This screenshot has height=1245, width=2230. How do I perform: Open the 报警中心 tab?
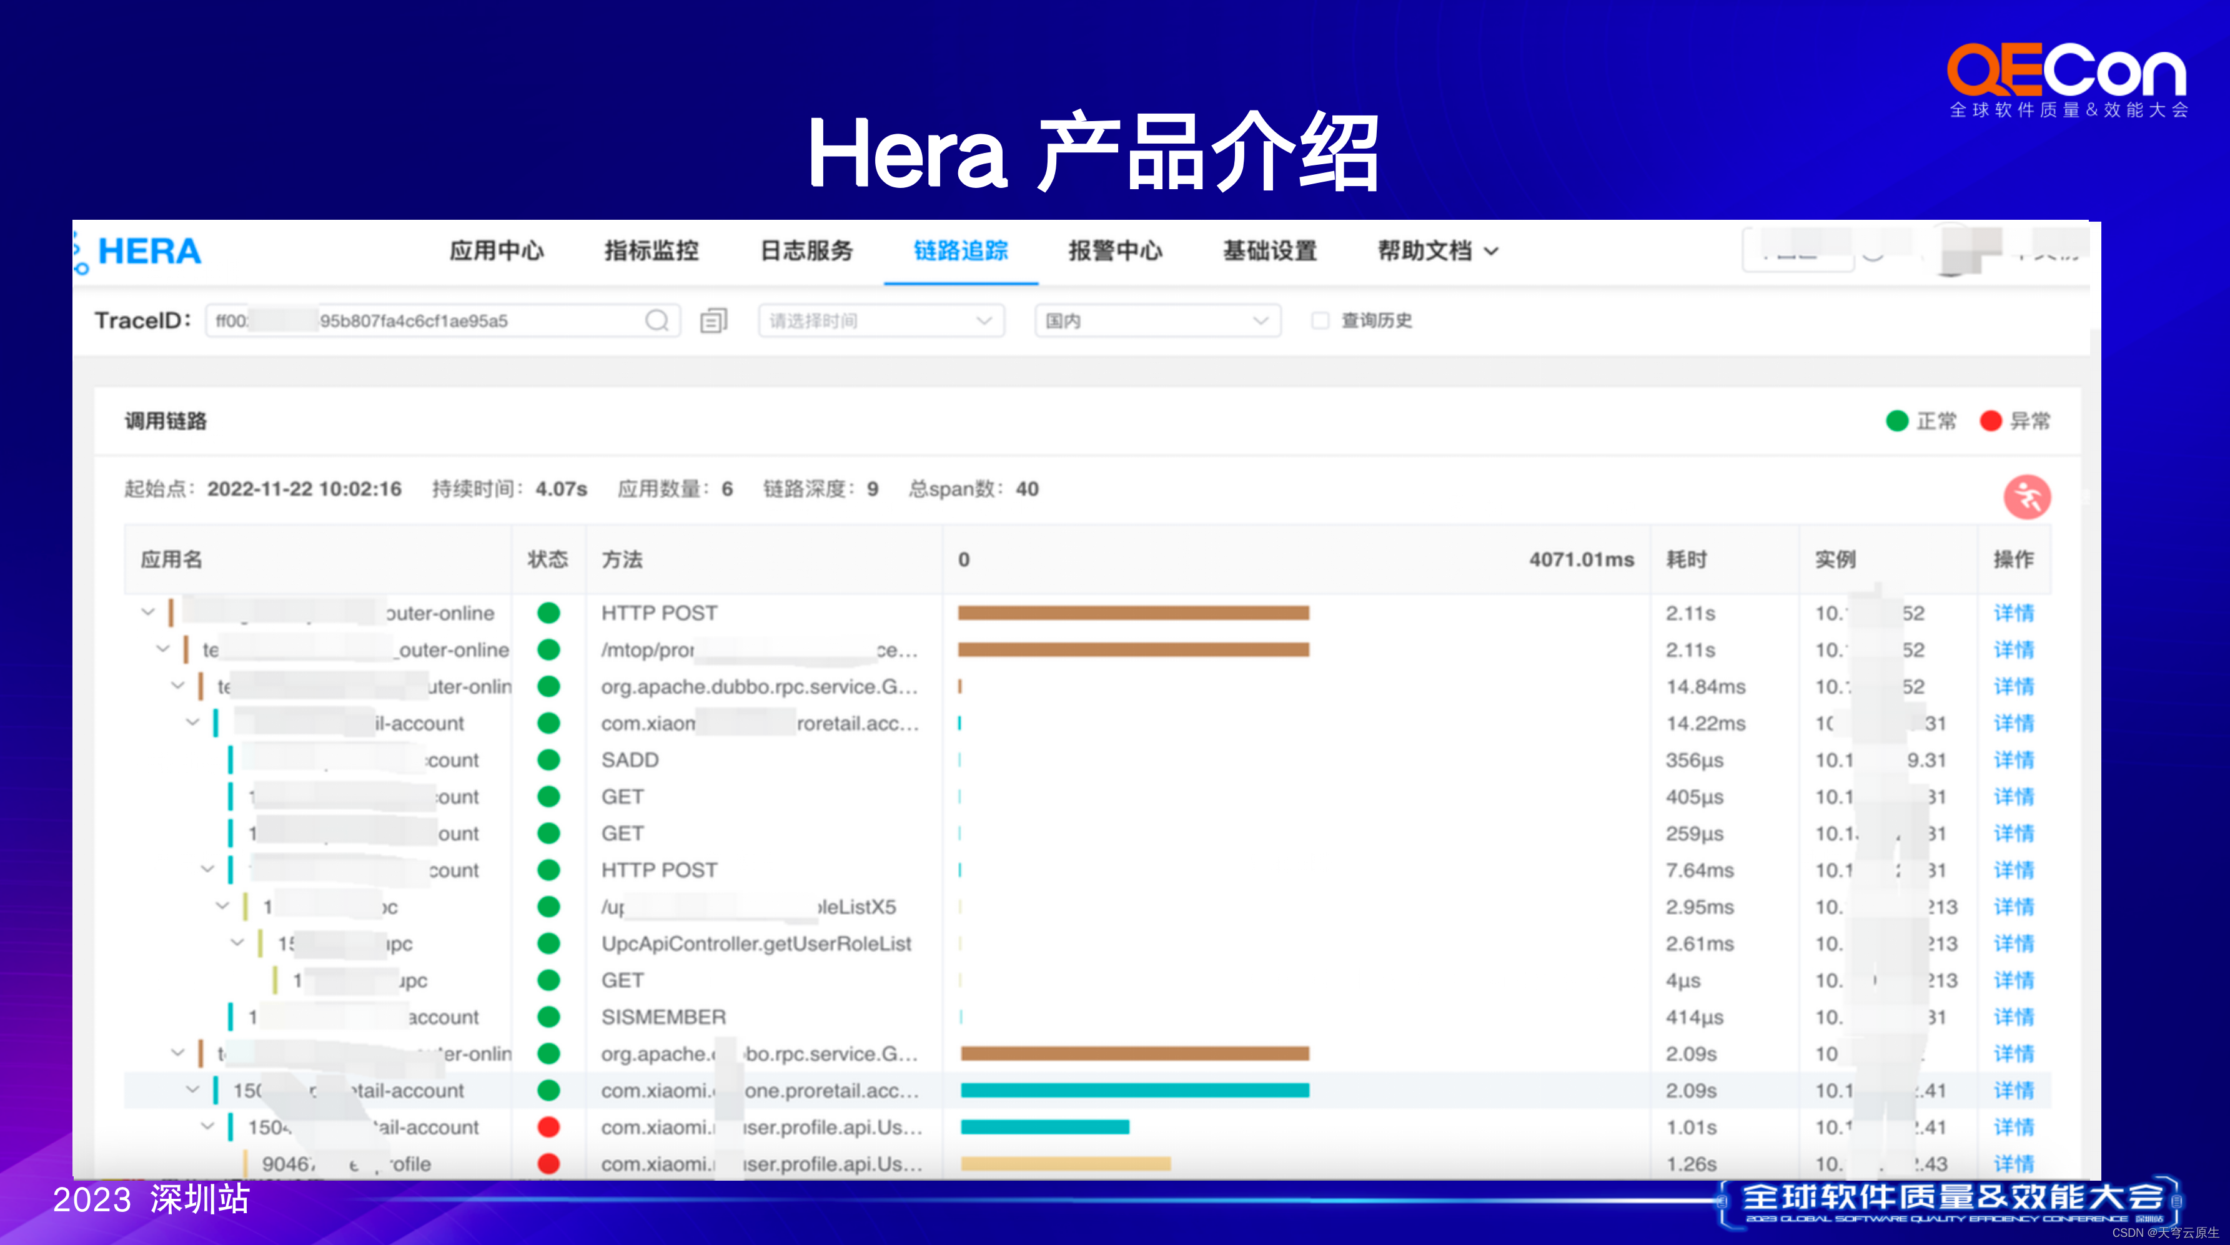click(1115, 251)
